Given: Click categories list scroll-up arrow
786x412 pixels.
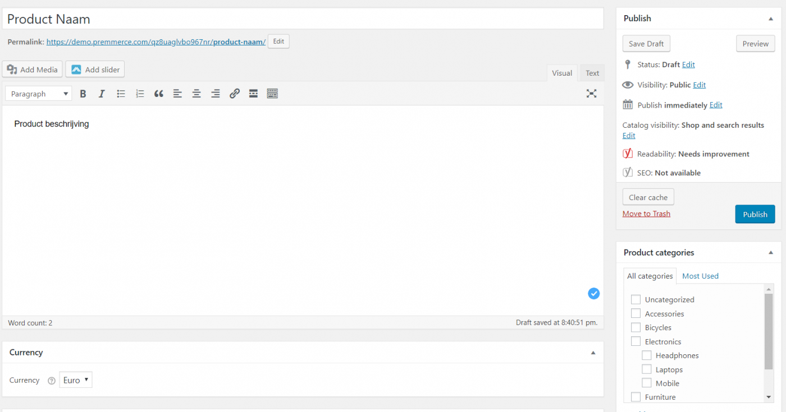Looking at the screenshot, I should tap(769, 289).
